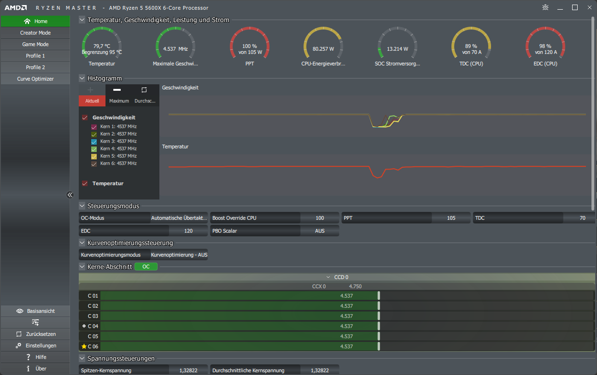The width and height of the screenshot is (597, 375).
Task: Click the TDC (CPU) gauge
Action: pos(471,46)
